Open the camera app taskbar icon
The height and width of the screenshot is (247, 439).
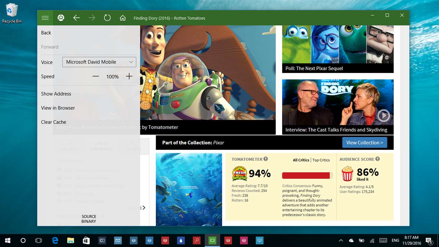(102, 241)
